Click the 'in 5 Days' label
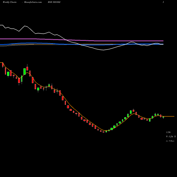The height and width of the screenshot is (177, 177). pyautogui.click(x=170, y=141)
